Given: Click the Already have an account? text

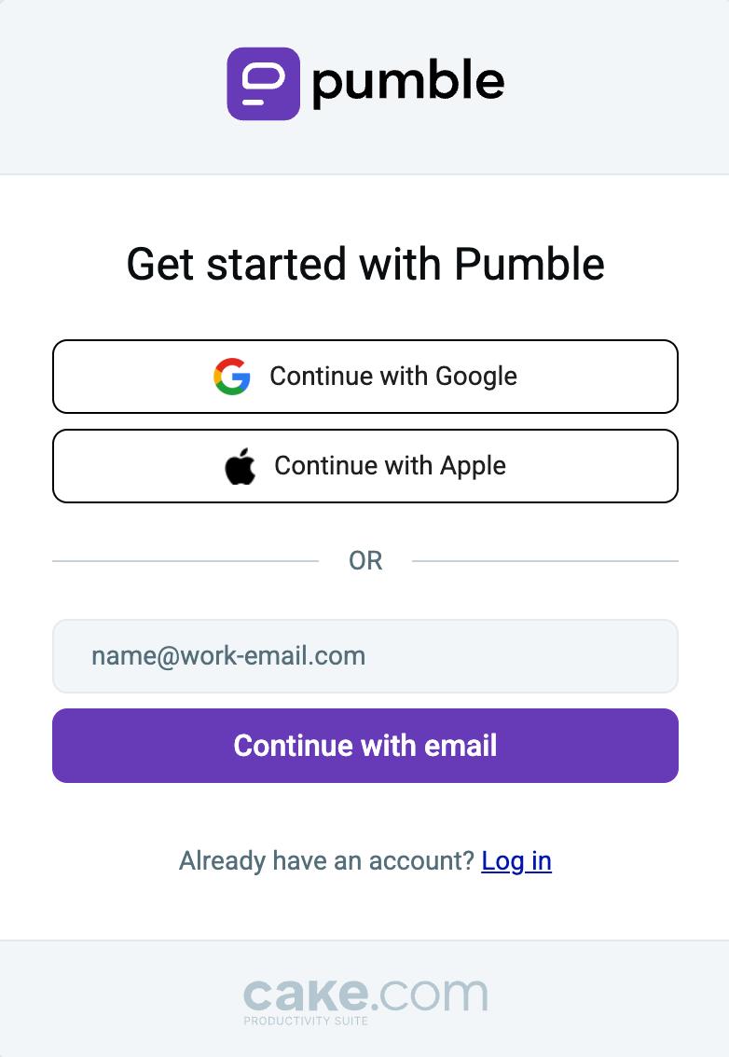Looking at the screenshot, I should pos(326,861).
